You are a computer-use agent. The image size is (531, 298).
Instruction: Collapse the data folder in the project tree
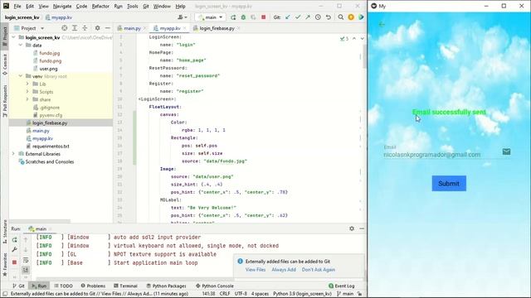pyautogui.click(x=20, y=45)
